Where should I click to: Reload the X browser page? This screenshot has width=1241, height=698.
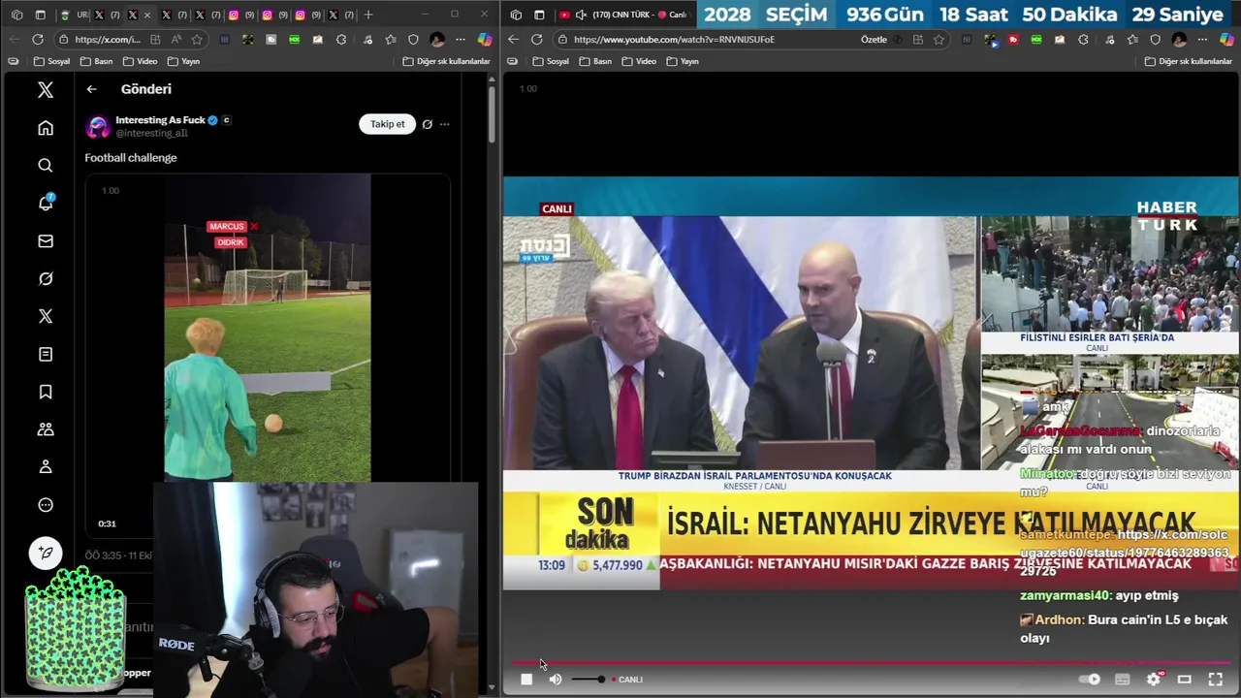click(38, 40)
